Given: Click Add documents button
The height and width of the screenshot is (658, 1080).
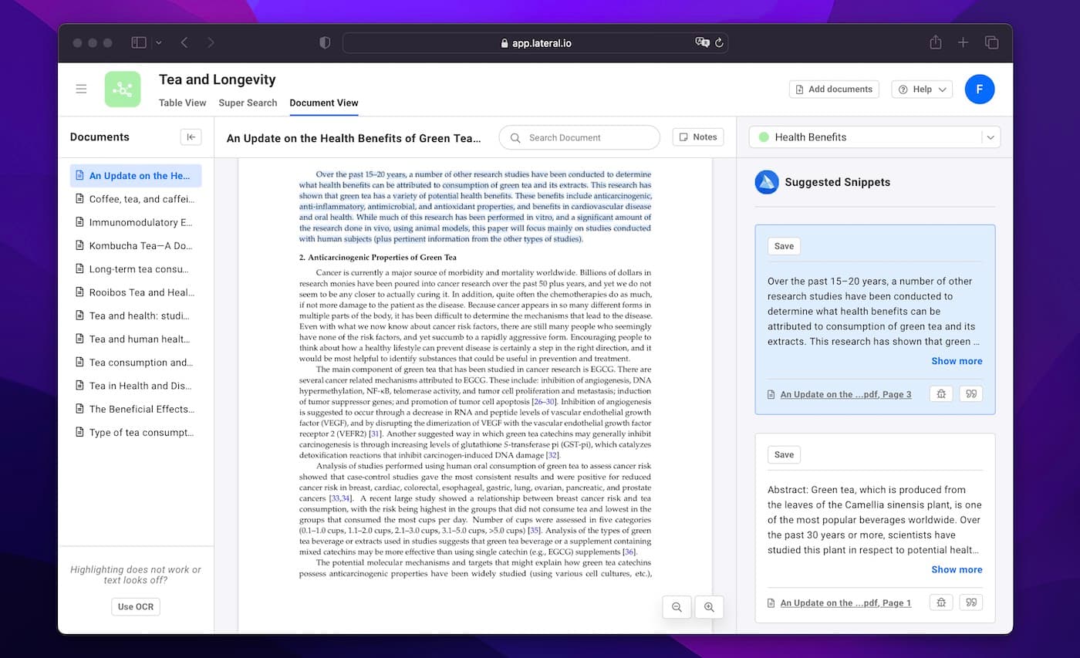Looking at the screenshot, I should (834, 89).
